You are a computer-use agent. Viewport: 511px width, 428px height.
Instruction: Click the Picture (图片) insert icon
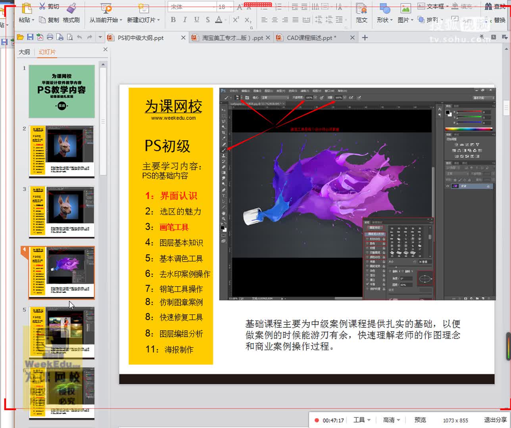(x=405, y=8)
